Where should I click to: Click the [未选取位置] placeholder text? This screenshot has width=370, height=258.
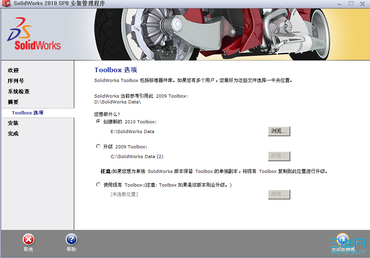(x=124, y=194)
